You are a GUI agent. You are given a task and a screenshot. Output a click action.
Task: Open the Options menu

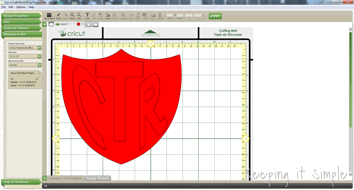(x=21, y=7)
